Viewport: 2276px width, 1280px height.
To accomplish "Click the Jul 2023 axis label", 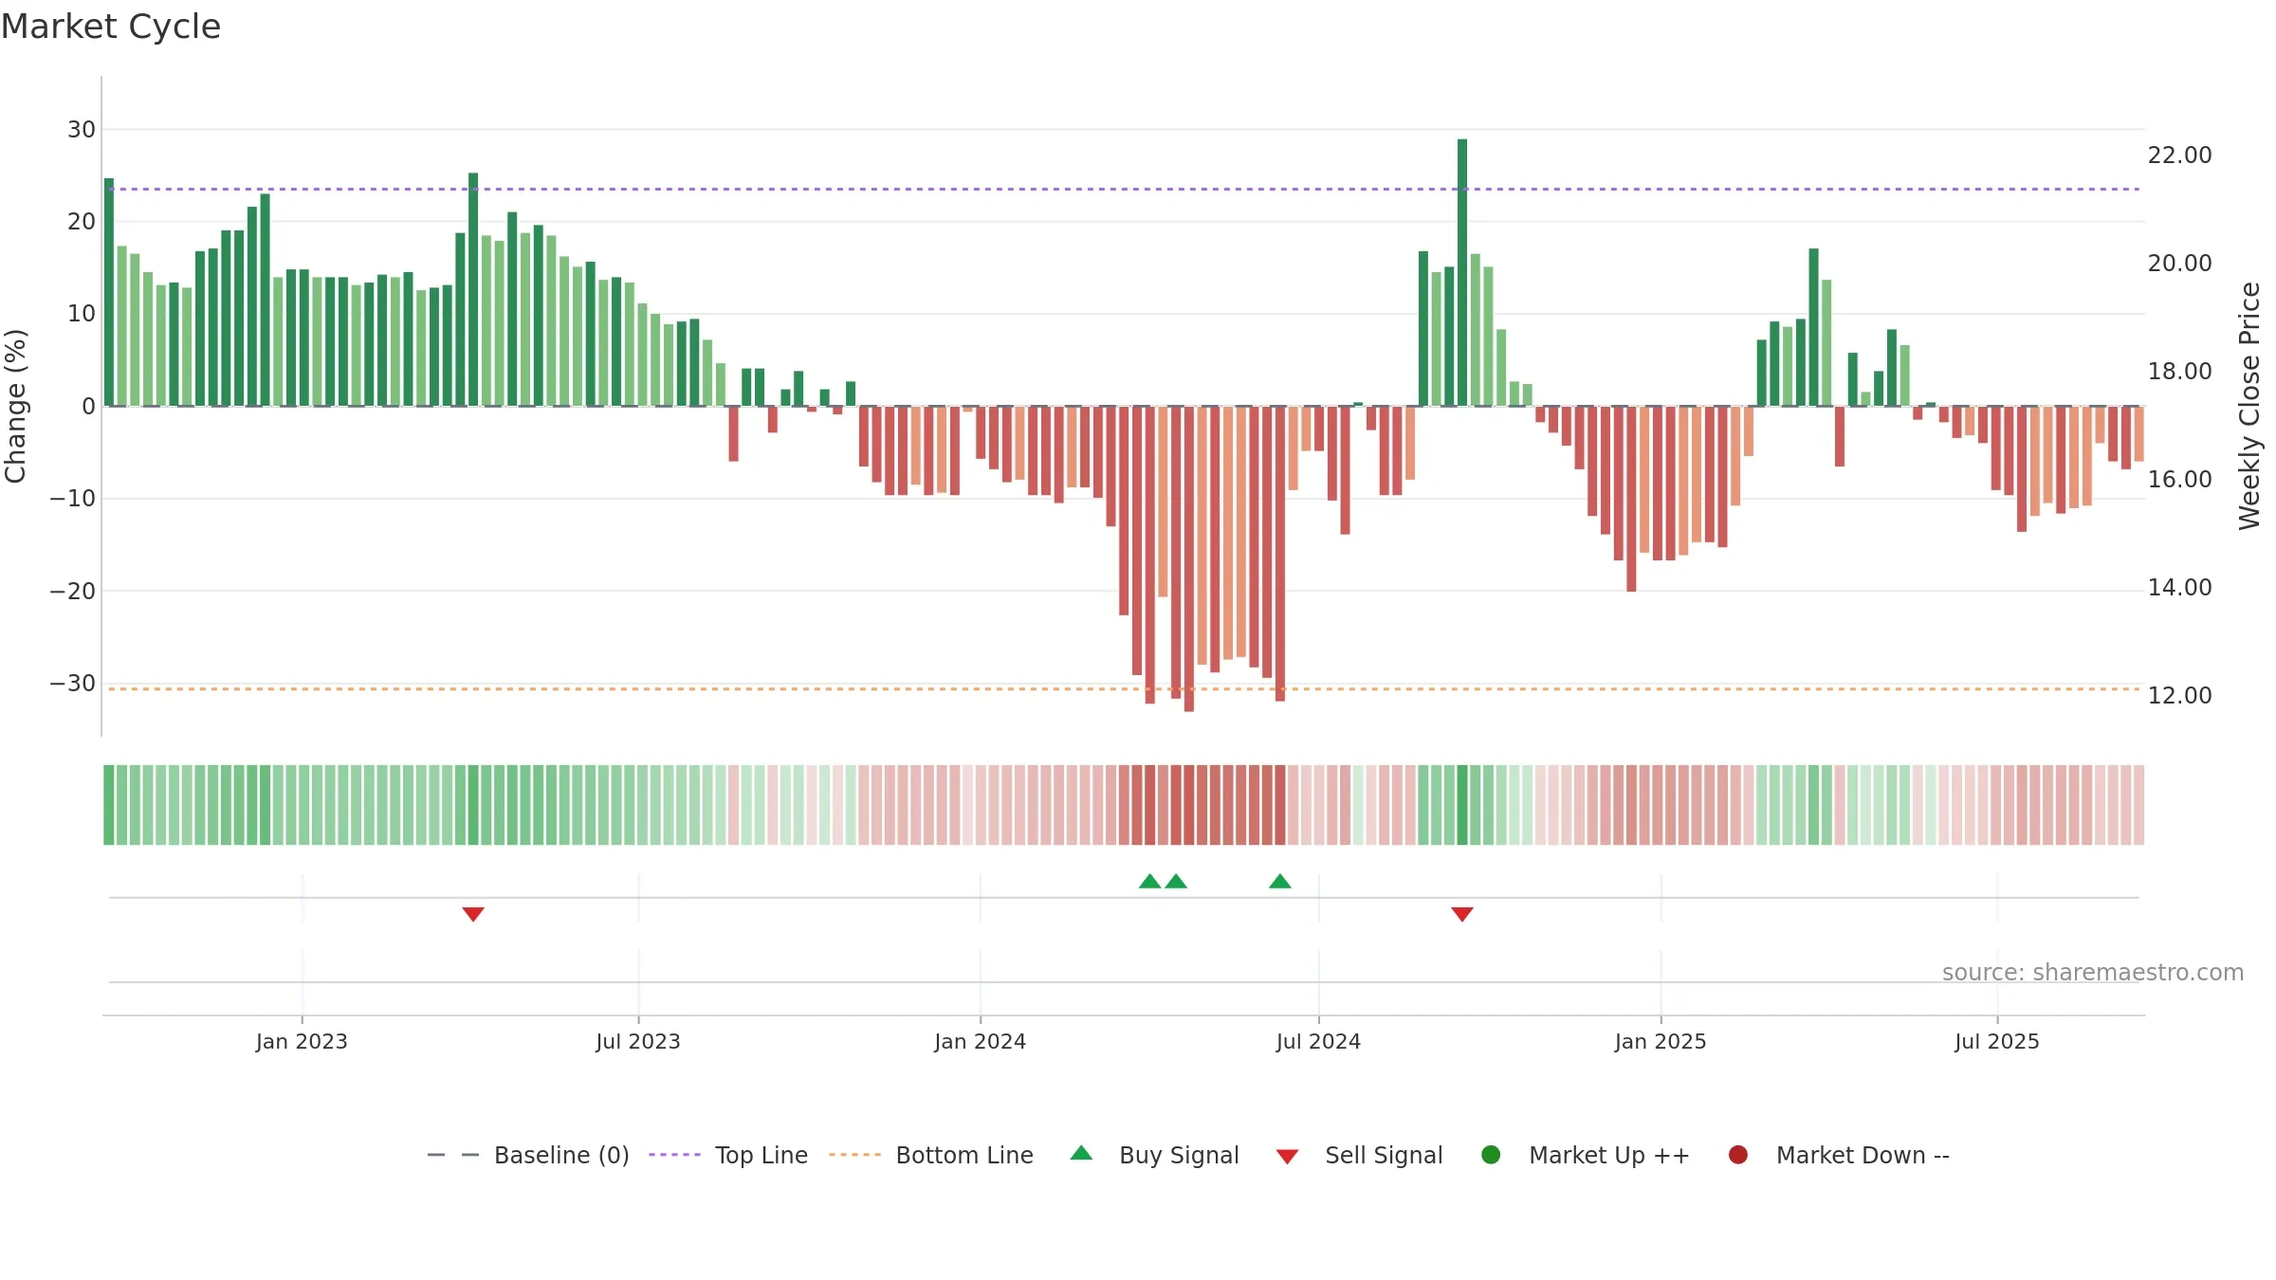I will click(638, 1042).
